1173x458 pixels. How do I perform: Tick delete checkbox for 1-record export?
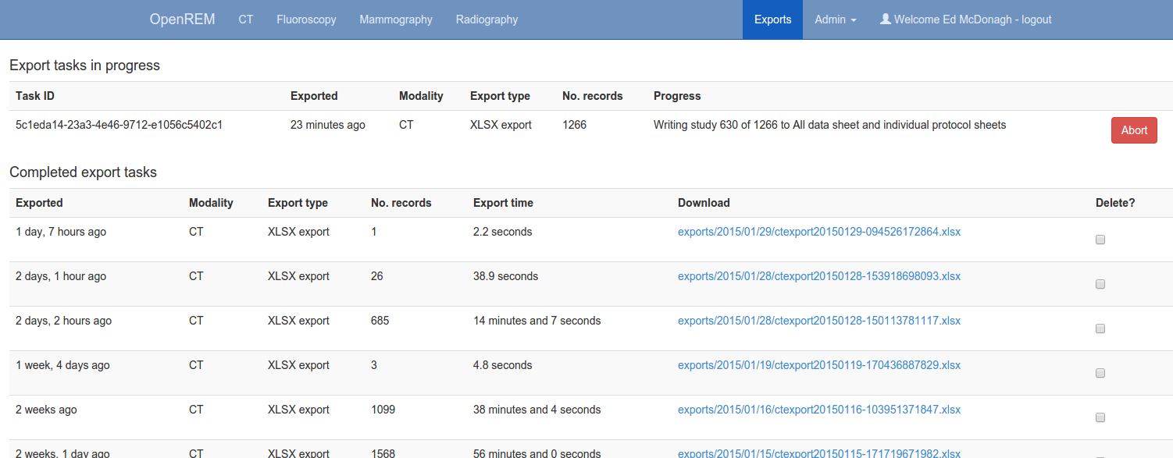[1100, 240]
